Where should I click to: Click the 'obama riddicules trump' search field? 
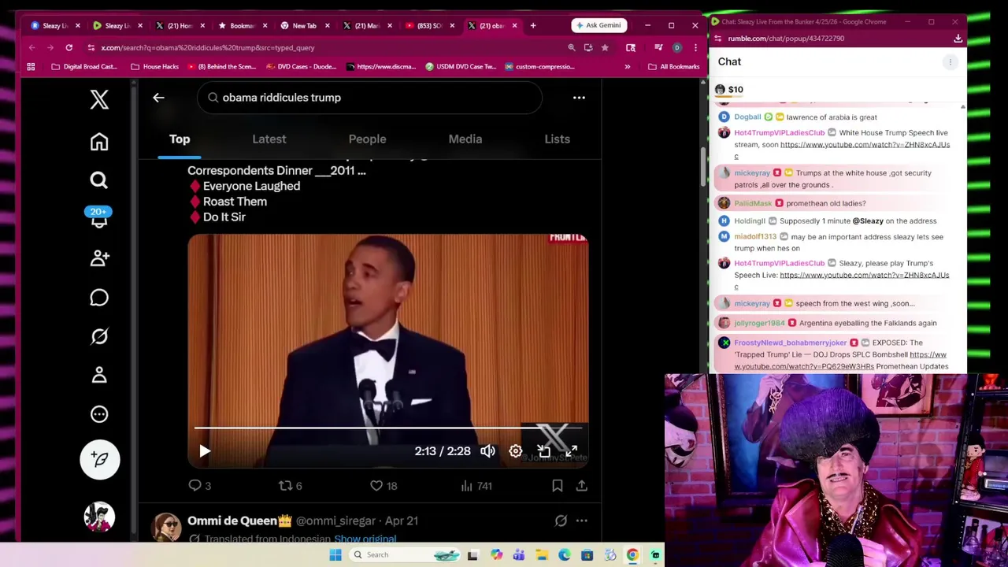370,98
